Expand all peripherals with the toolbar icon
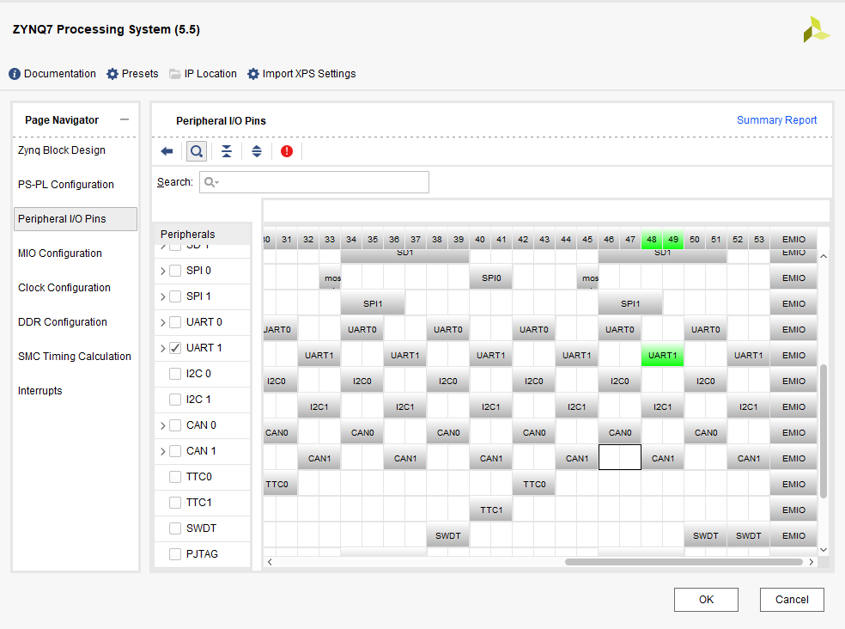This screenshot has height=629, width=845. tap(257, 151)
